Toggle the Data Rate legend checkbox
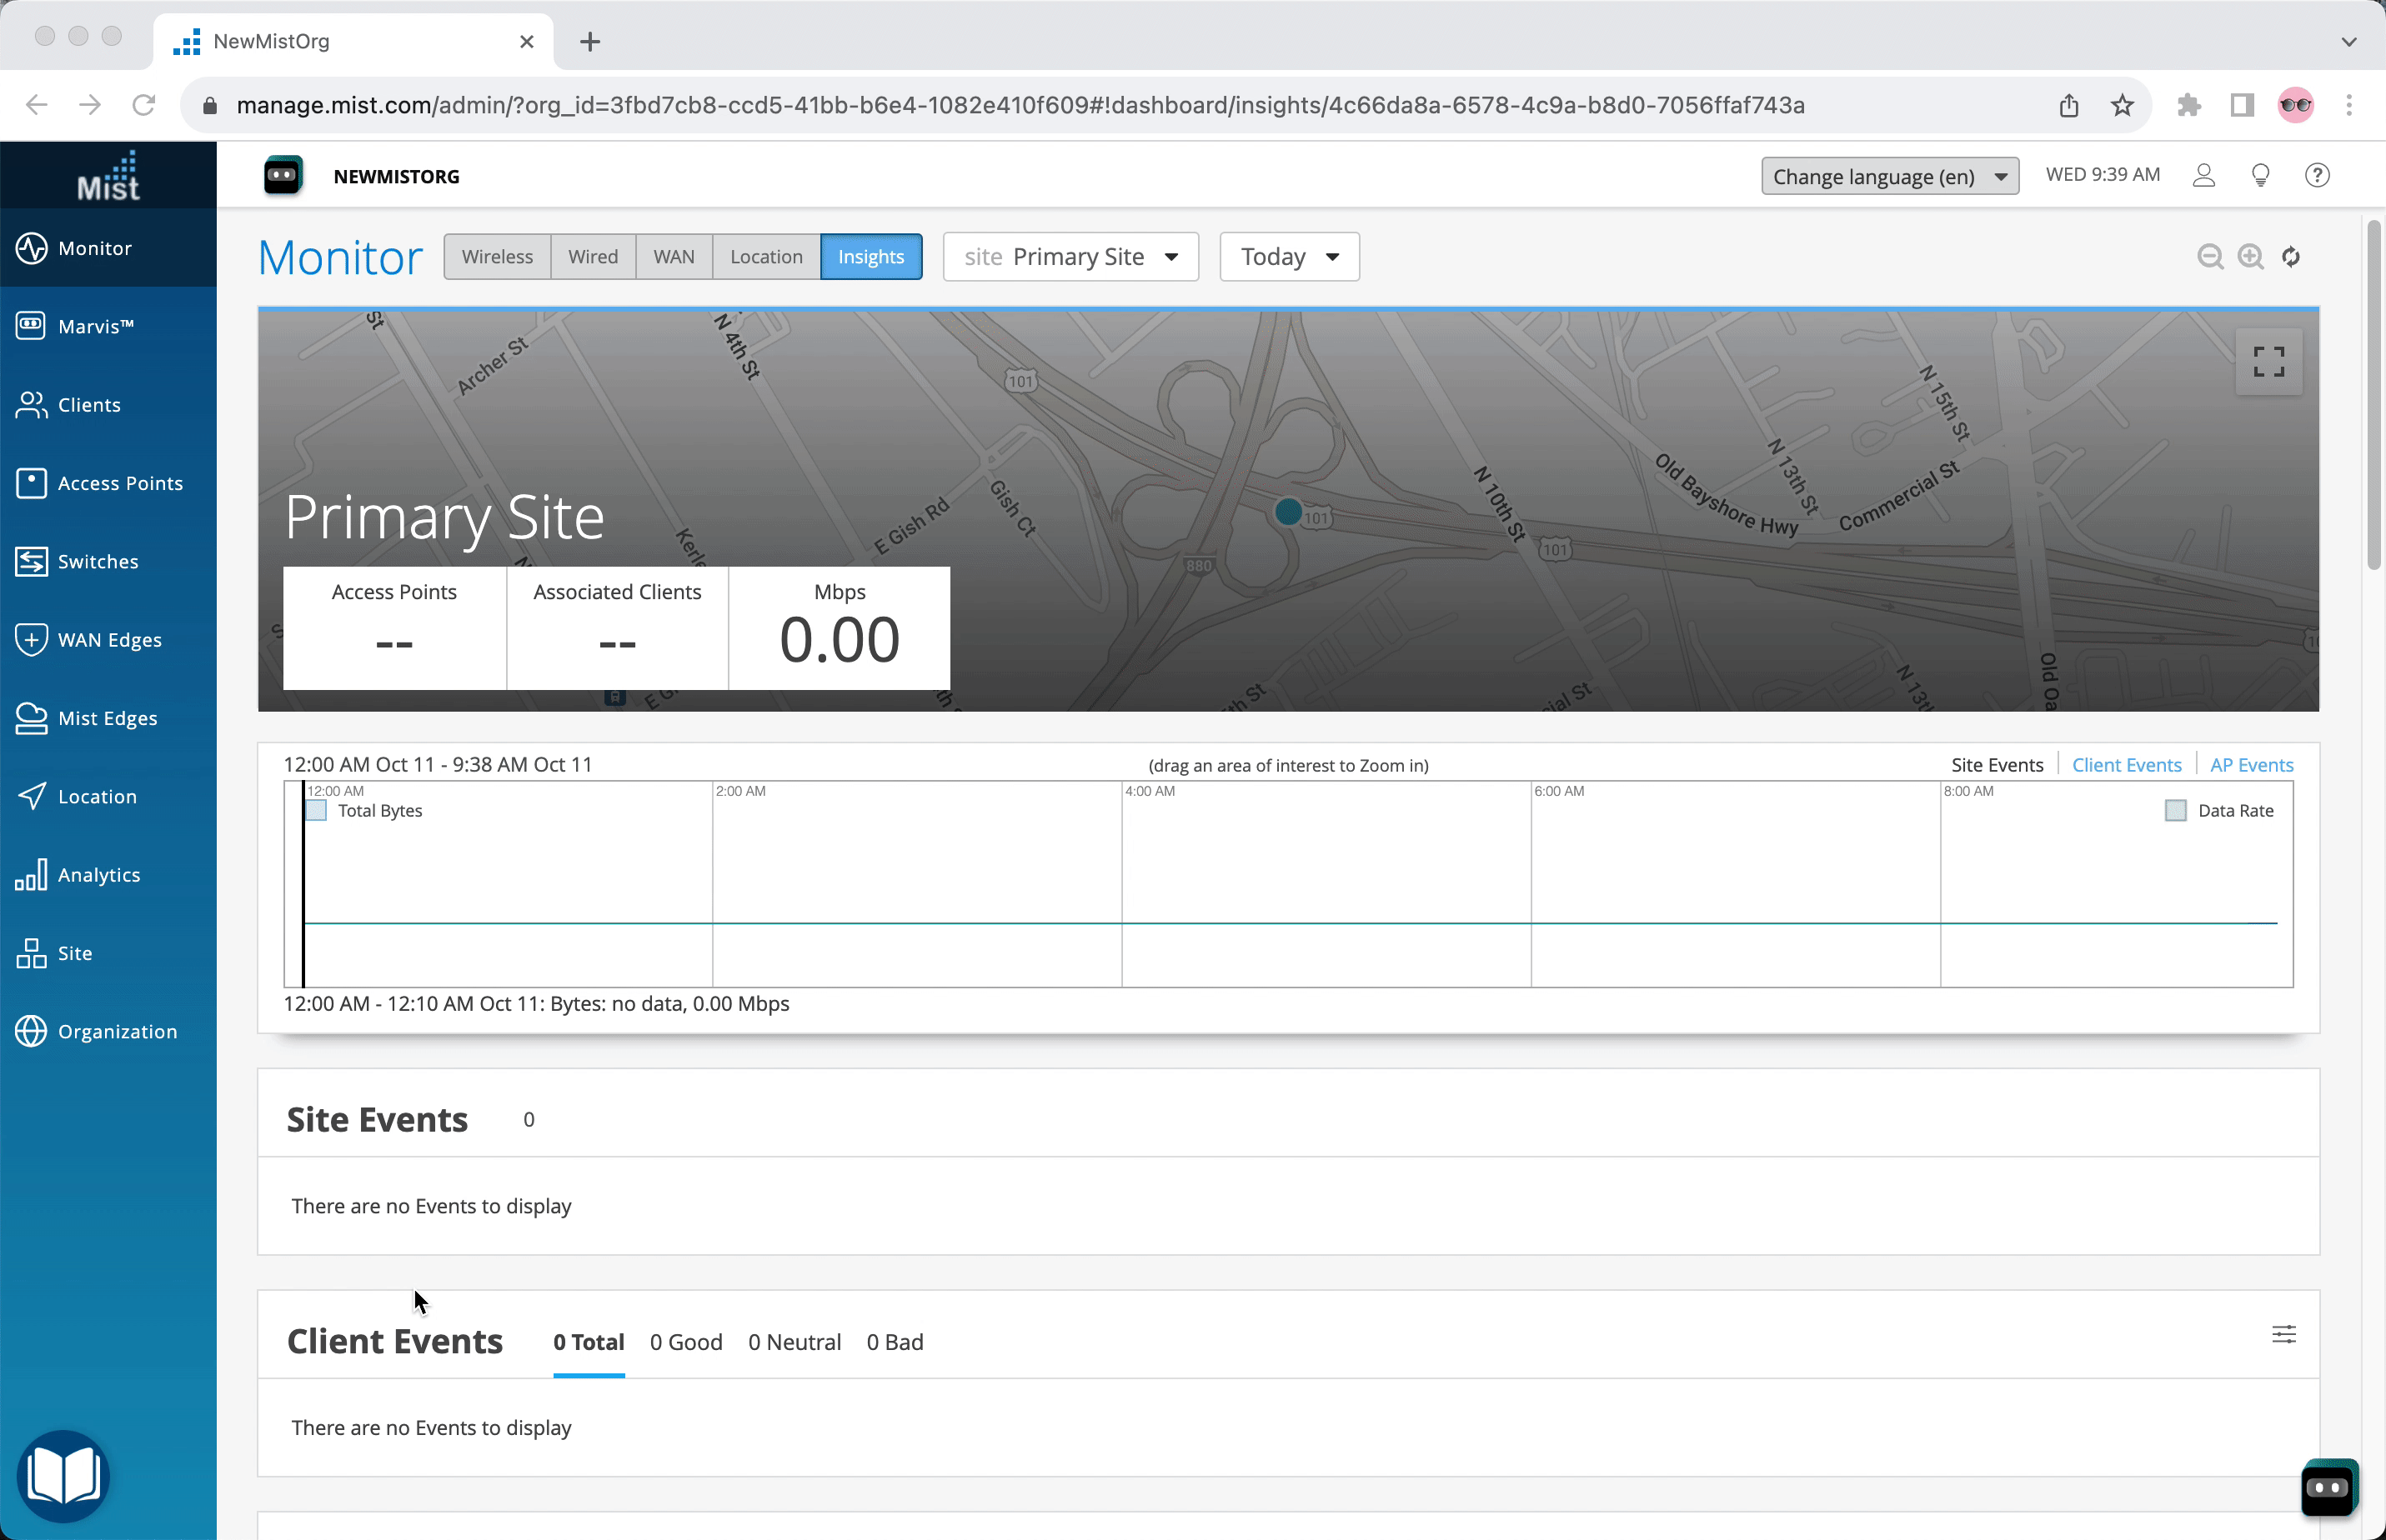2386x1540 pixels. click(x=2175, y=811)
